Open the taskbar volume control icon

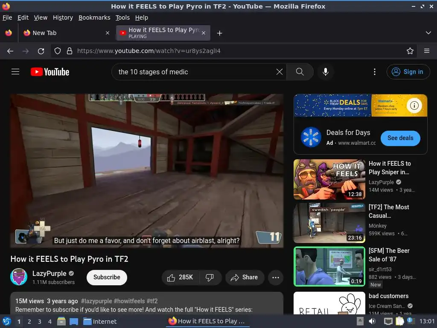tap(372, 321)
